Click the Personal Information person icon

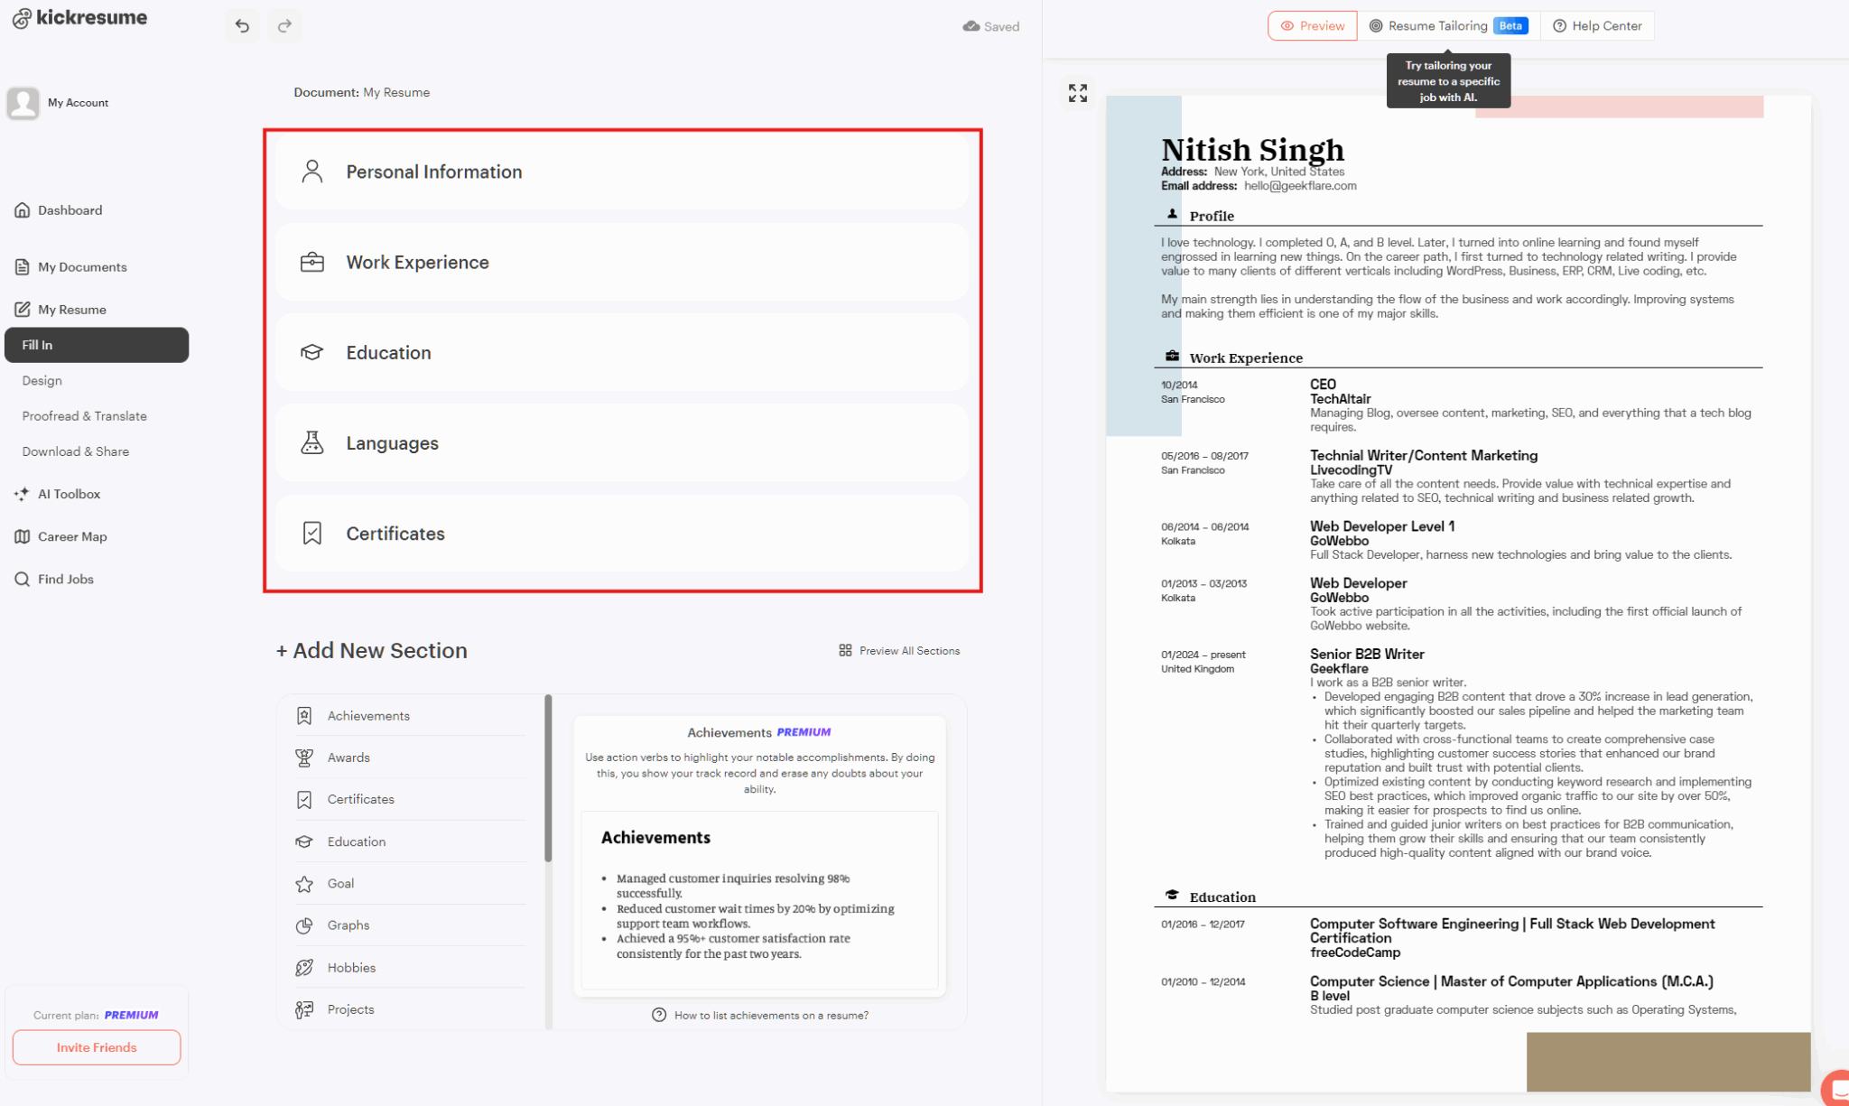click(312, 172)
